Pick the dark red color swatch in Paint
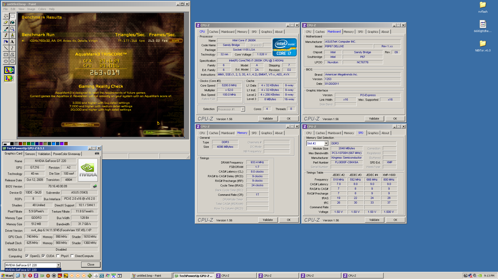498x279 pixels. [20, 144]
